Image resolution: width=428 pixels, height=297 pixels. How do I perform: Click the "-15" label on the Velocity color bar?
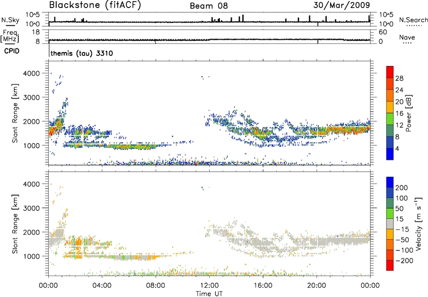coord(402,229)
